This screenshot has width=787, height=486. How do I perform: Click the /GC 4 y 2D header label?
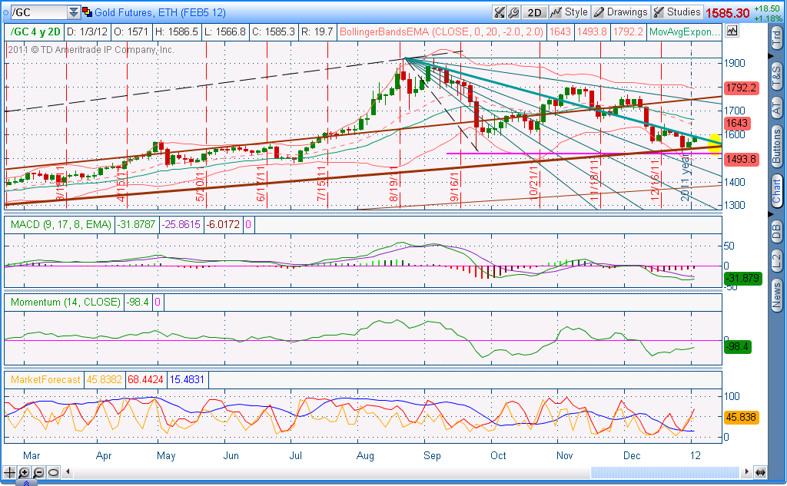click(x=35, y=31)
